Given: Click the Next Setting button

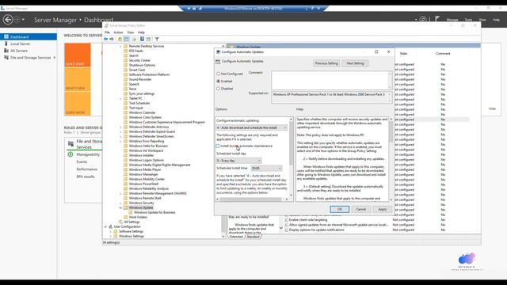Looking at the screenshot, I should tap(355, 63).
